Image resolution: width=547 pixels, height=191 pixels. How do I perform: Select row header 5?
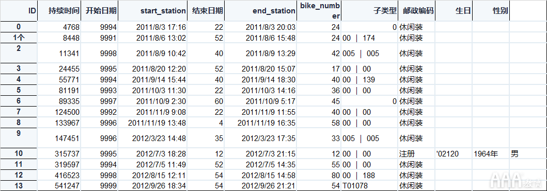point(19,91)
